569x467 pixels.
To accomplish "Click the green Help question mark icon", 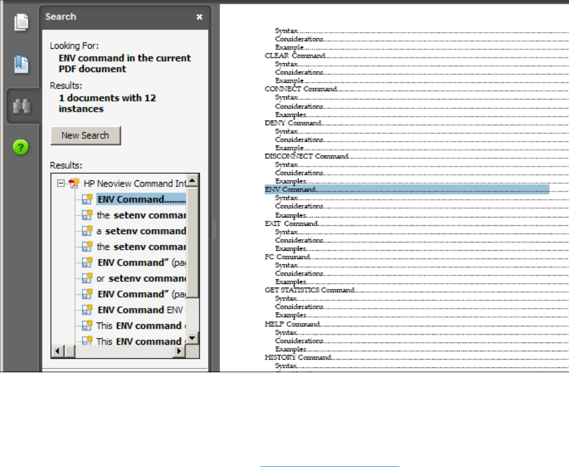I will [21, 148].
